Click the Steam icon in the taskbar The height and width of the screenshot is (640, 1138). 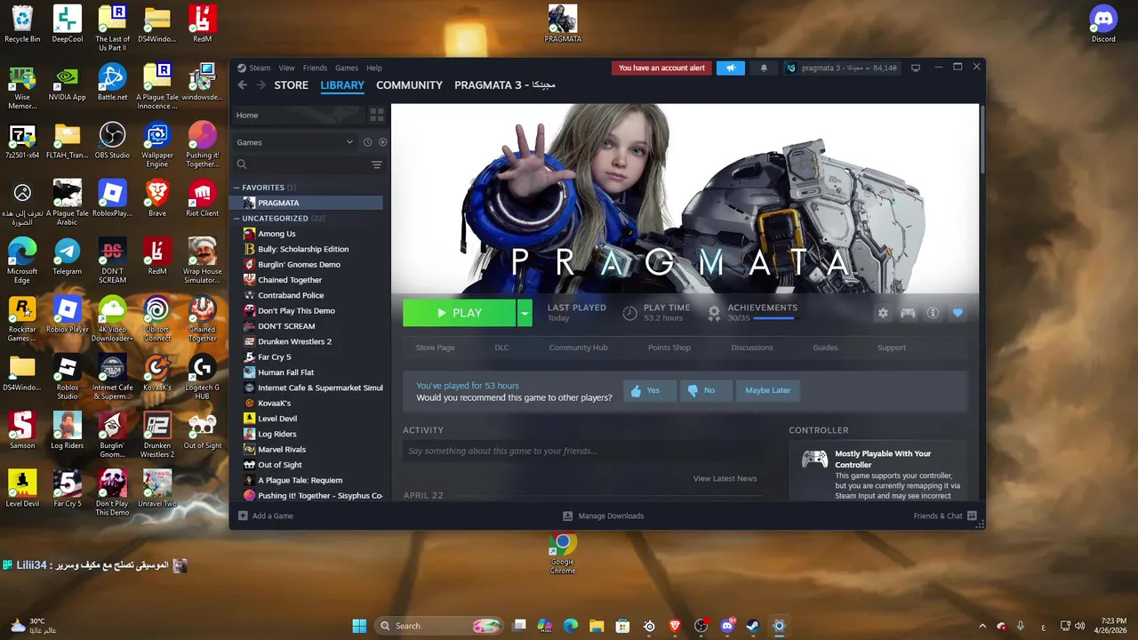pyautogui.click(x=753, y=626)
